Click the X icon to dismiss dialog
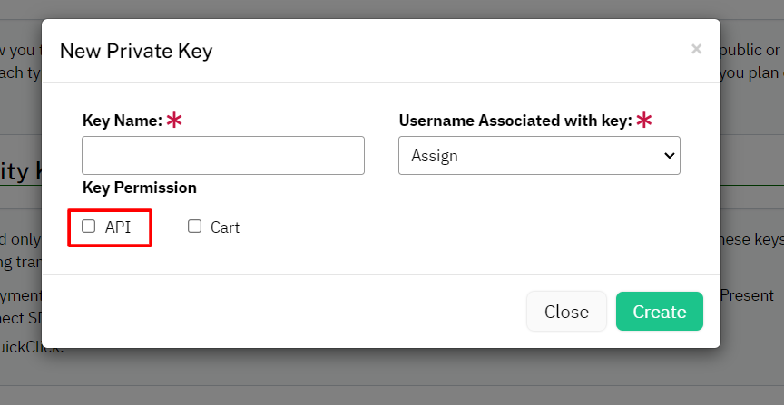Image resolution: width=784 pixels, height=405 pixels. 696,49
